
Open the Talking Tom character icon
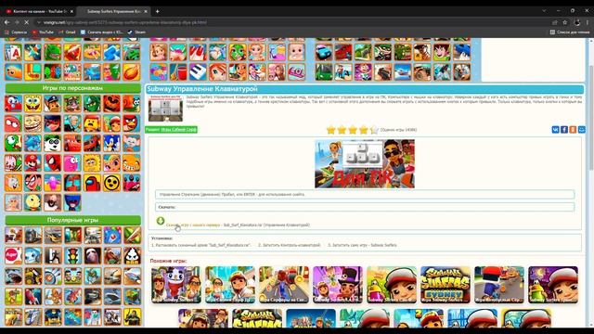(72, 103)
